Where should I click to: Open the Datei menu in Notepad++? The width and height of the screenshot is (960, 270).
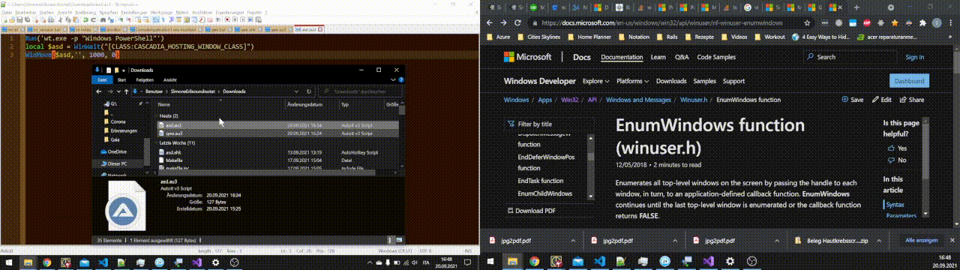point(7,13)
